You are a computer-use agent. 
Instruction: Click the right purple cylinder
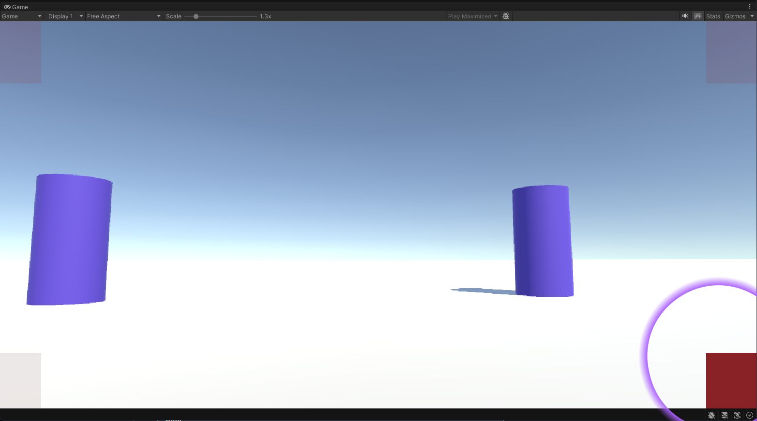pyautogui.click(x=543, y=241)
